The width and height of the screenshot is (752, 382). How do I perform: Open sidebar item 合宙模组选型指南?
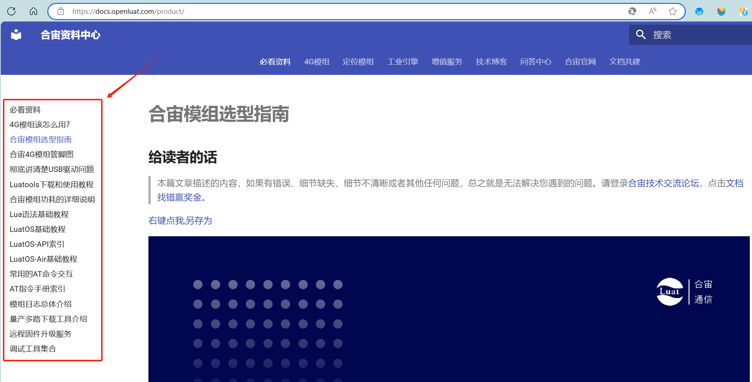click(x=41, y=140)
